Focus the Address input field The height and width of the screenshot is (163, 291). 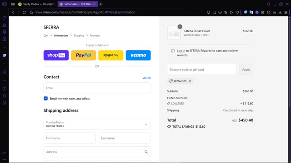coord(97,152)
